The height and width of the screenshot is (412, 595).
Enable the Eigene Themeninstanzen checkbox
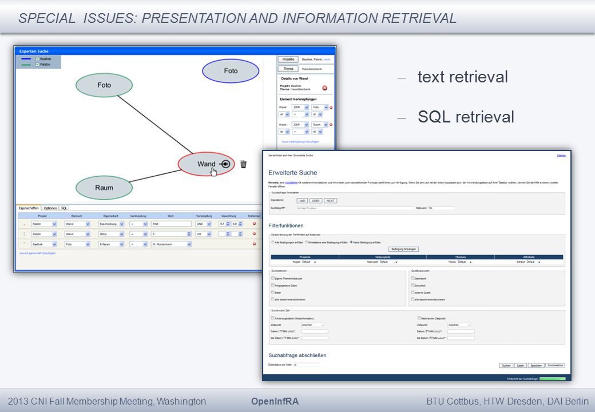(x=273, y=278)
